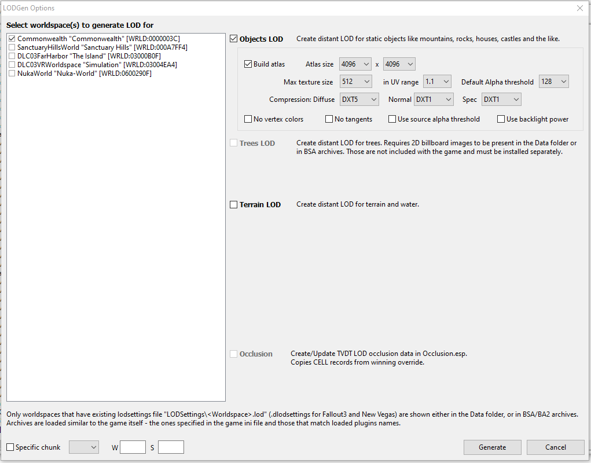Click the Objects LOD label

(x=261, y=39)
